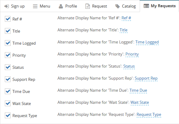179x124 pixels.
Task: Switch to the Catalog tab
Action: coord(125,6)
